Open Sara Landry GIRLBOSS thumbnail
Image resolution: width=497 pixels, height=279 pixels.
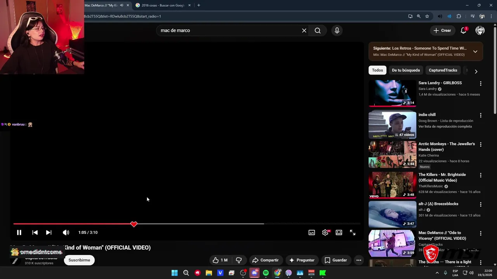coord(392,93)
